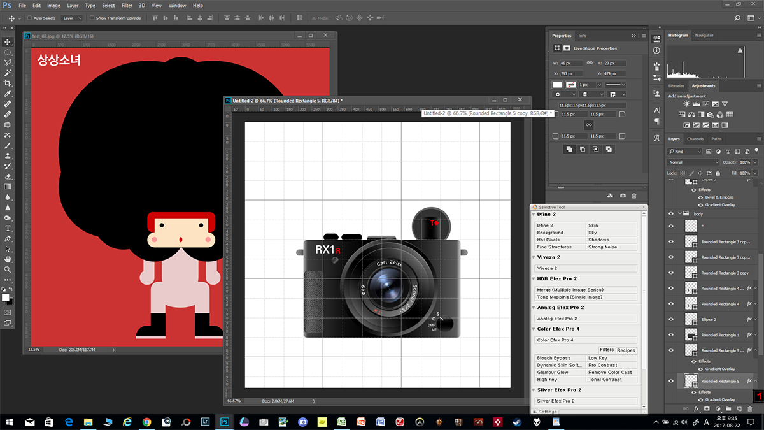
Task: Click Tone Mapping (Single Image) button
Action: click(585, 297)
